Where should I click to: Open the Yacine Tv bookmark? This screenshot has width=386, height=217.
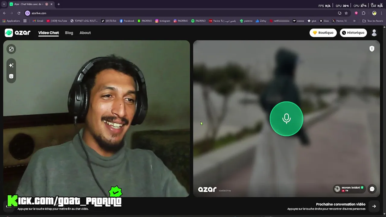click(222, 21)
